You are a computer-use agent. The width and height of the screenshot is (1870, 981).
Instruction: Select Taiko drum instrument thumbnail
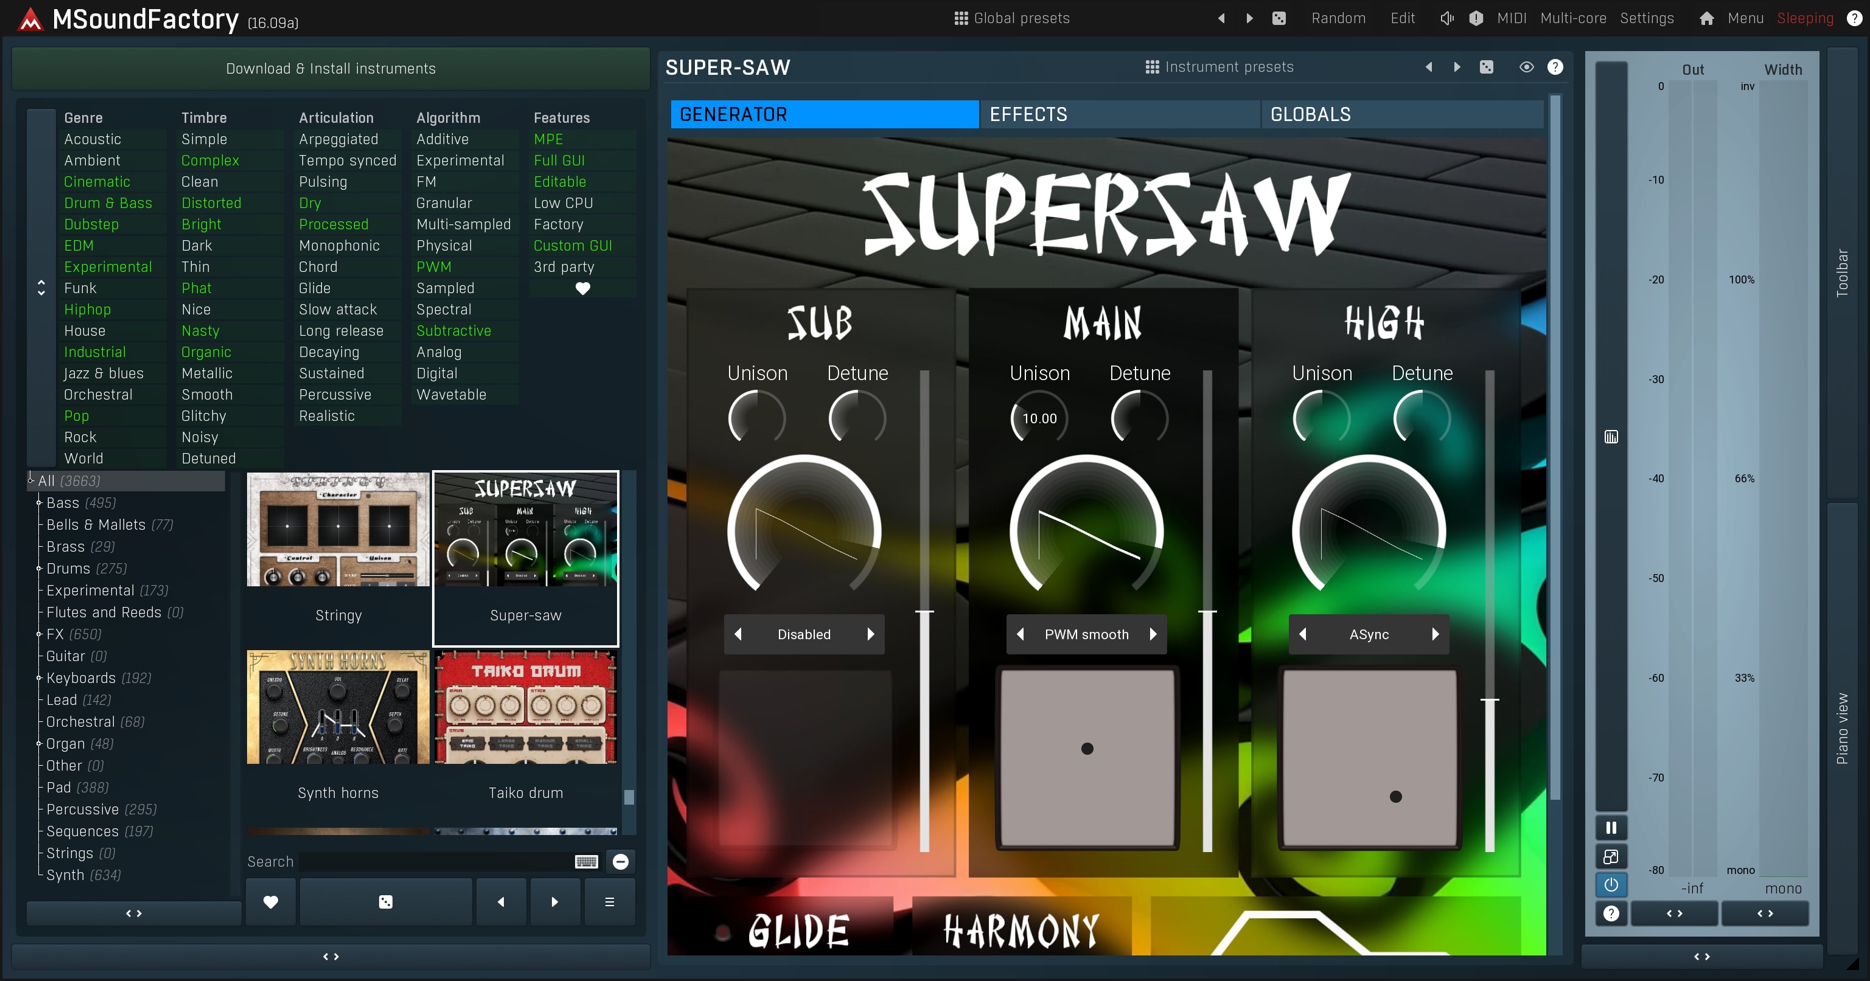(x=526, y=707)
